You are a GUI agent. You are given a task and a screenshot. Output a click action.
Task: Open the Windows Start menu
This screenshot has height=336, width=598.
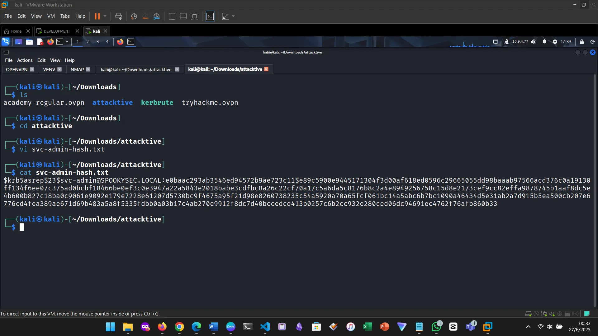click(110, 327)
